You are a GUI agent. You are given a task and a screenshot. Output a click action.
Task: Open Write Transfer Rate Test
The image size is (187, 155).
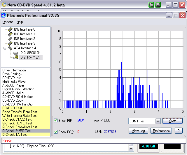pyautogui.click(x=20, y=116)
